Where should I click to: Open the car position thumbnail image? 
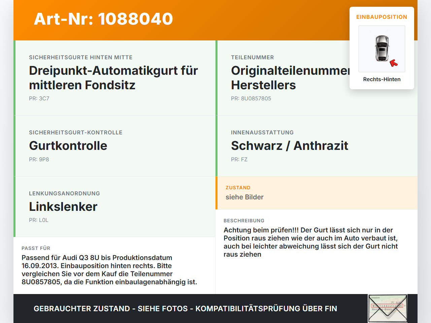[382, 49]
